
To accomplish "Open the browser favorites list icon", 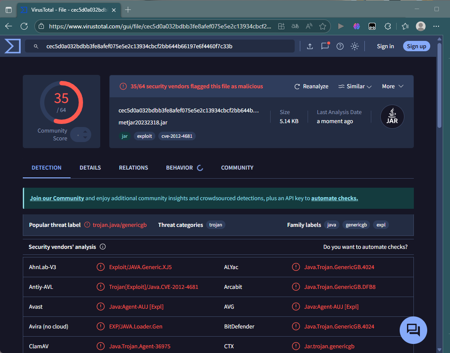I will tap(405, 26).
